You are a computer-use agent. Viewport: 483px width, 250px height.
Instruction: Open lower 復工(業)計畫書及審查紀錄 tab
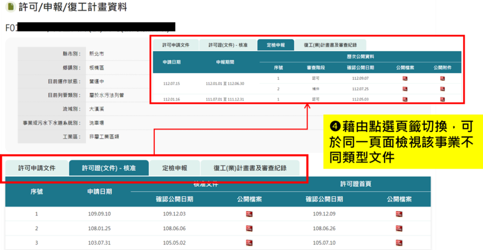coord(250,168)
